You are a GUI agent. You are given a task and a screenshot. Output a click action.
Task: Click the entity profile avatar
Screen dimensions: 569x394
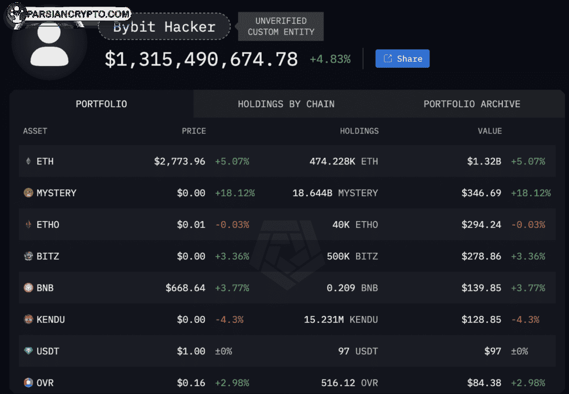point(49,43)
